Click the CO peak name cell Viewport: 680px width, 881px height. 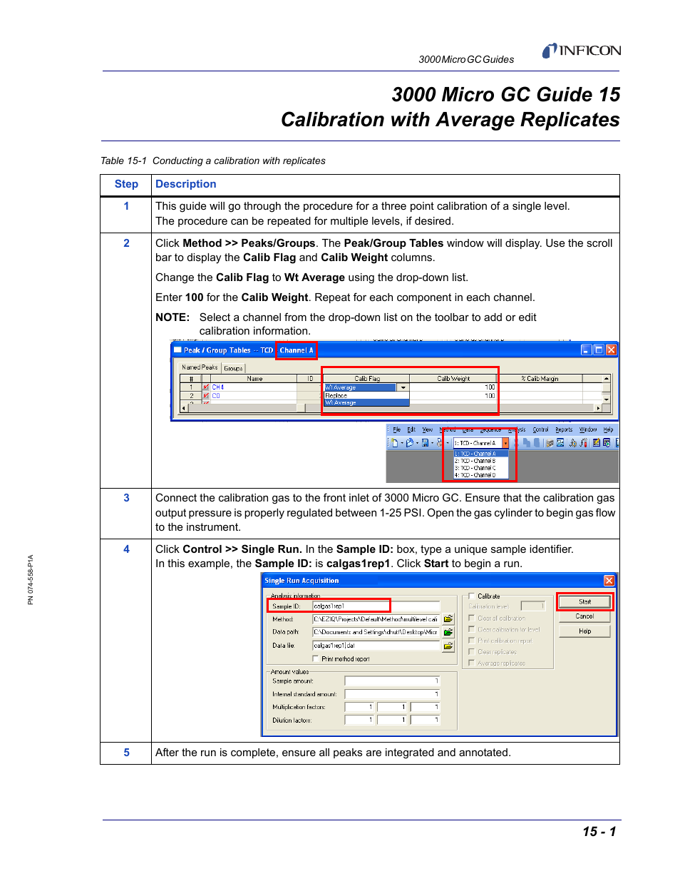253,395
